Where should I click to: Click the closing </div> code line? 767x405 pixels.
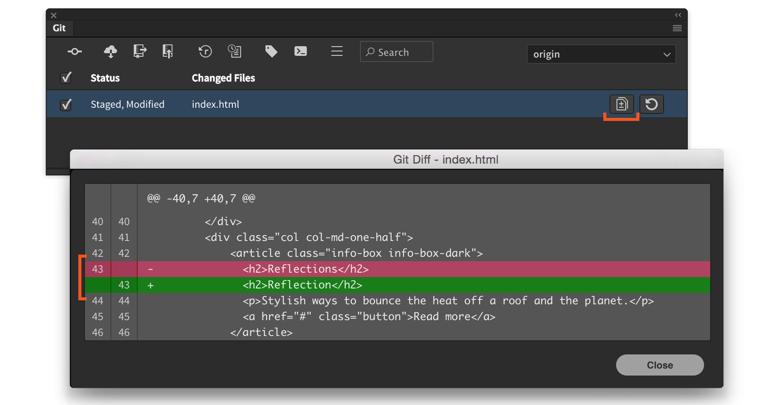pos(397,222)
